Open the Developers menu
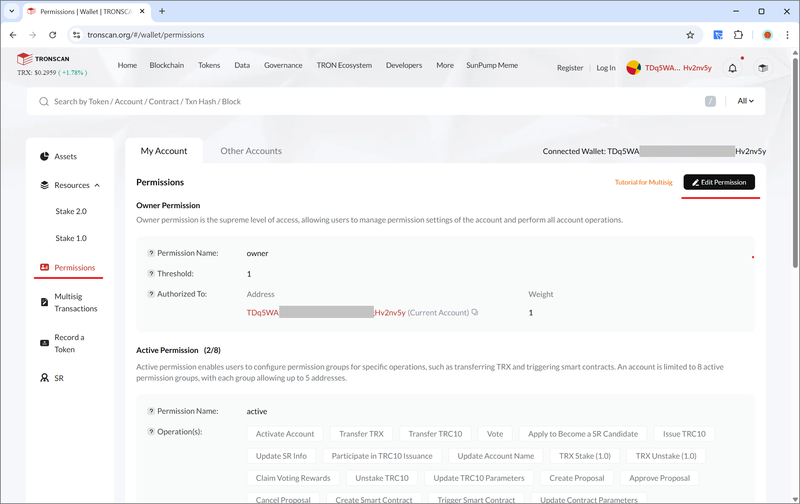This screenshot has height=504, width=800. tap(404, 65)
